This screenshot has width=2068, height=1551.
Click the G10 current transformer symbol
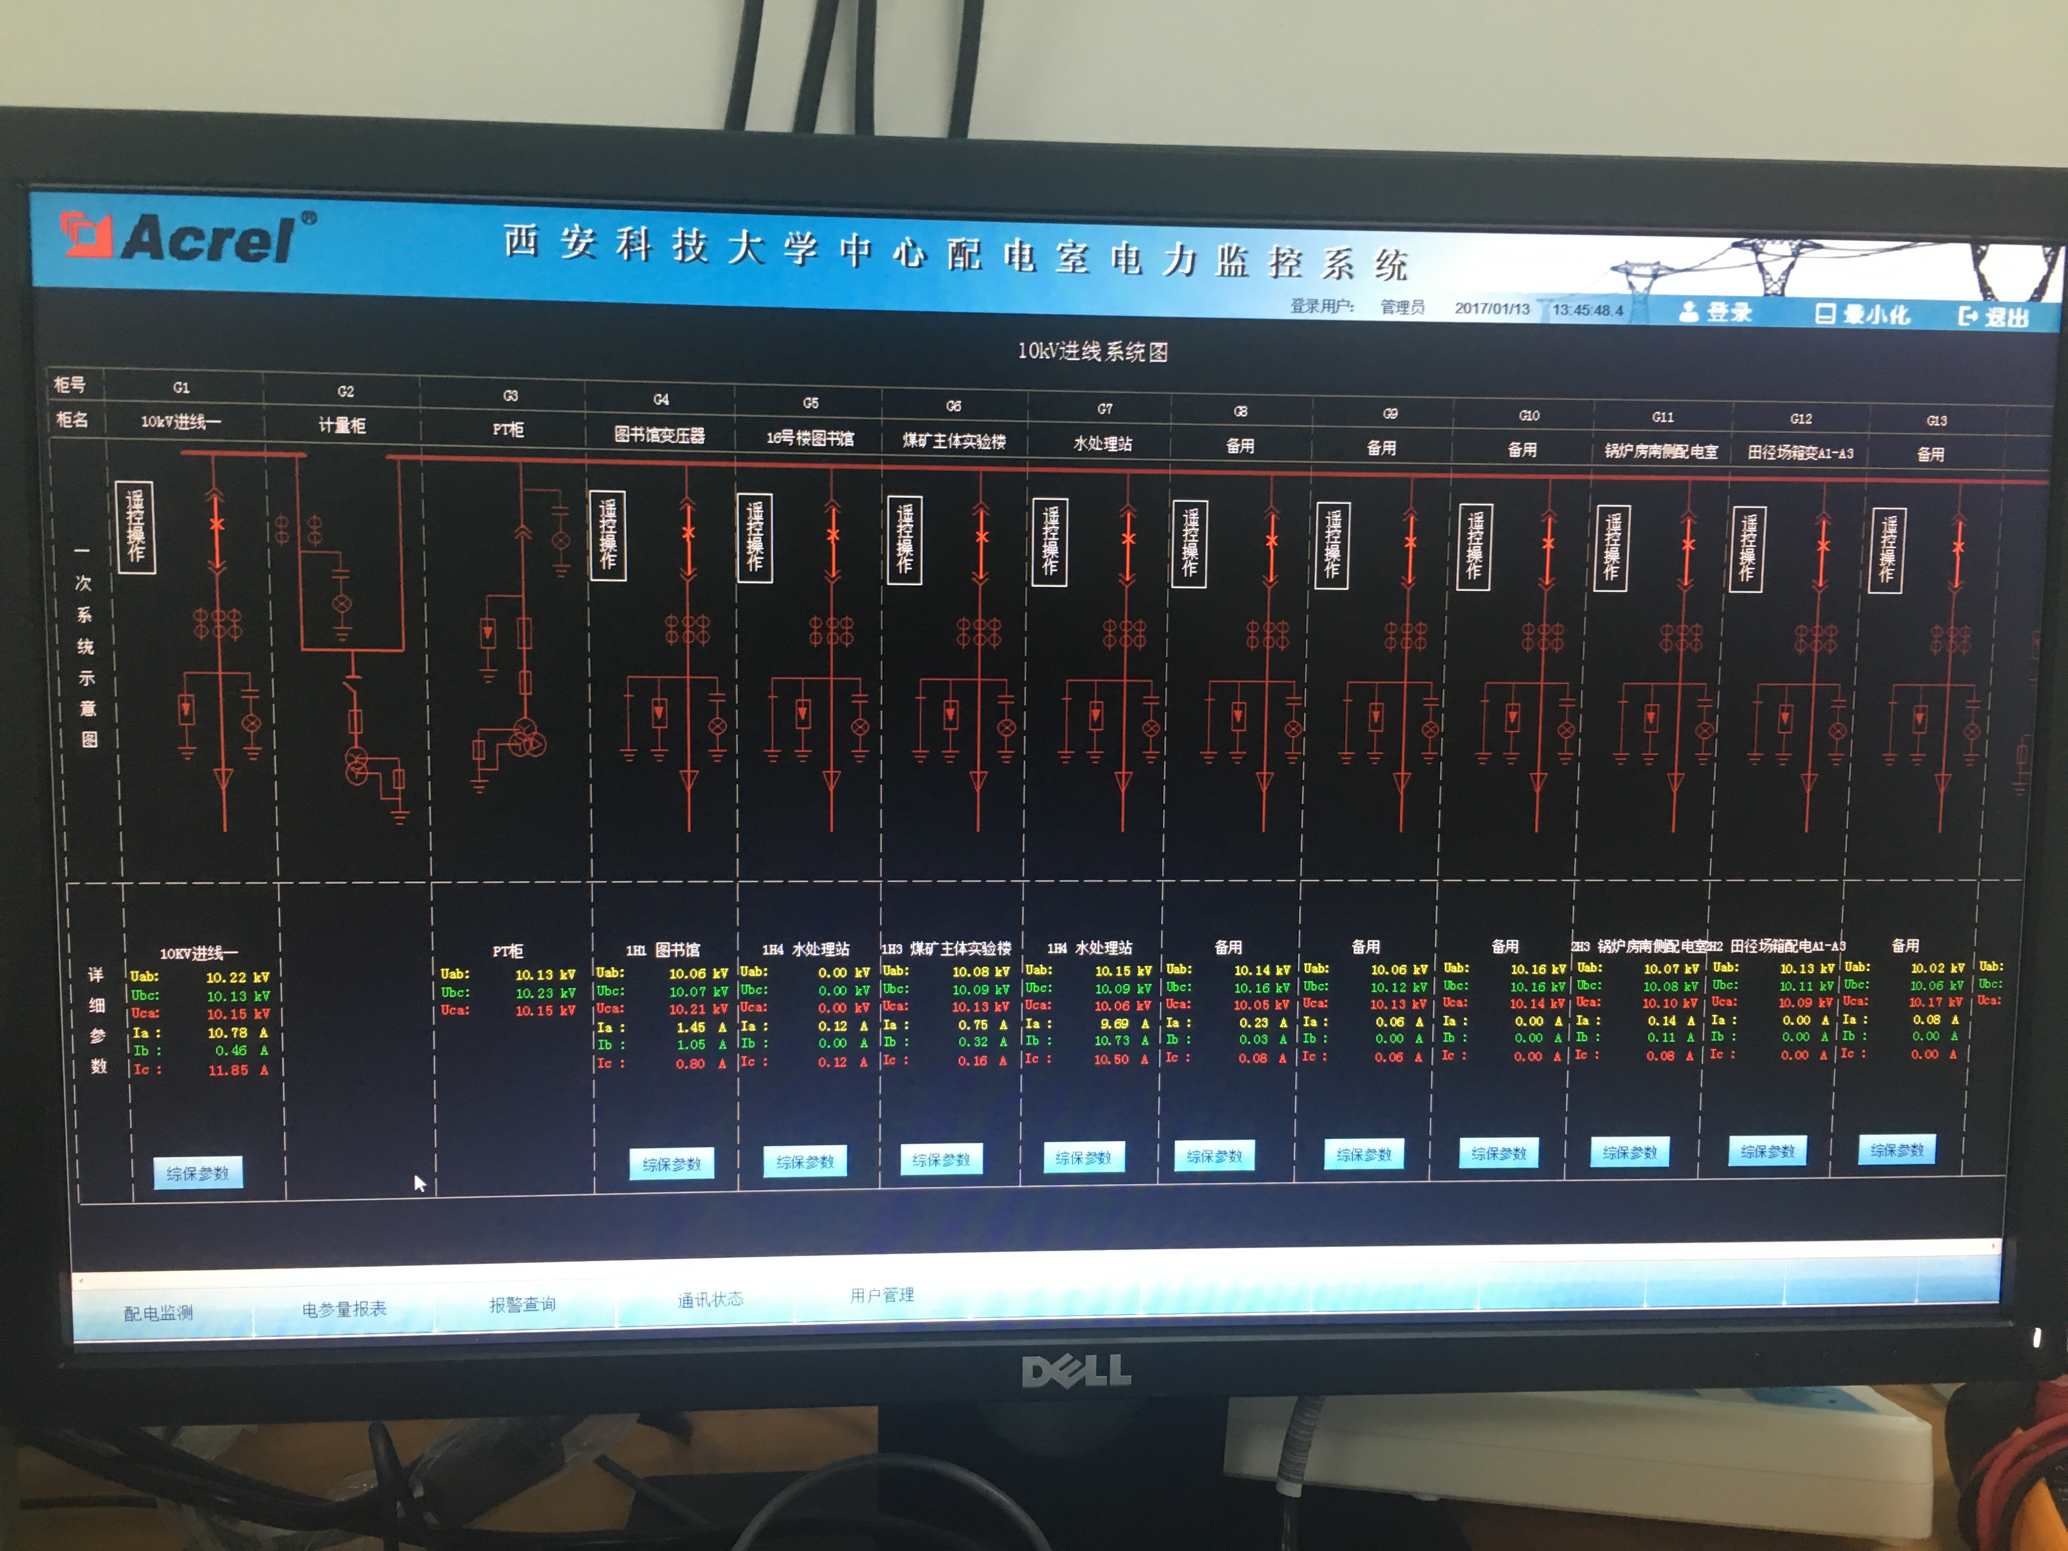tap(1542, 638)
